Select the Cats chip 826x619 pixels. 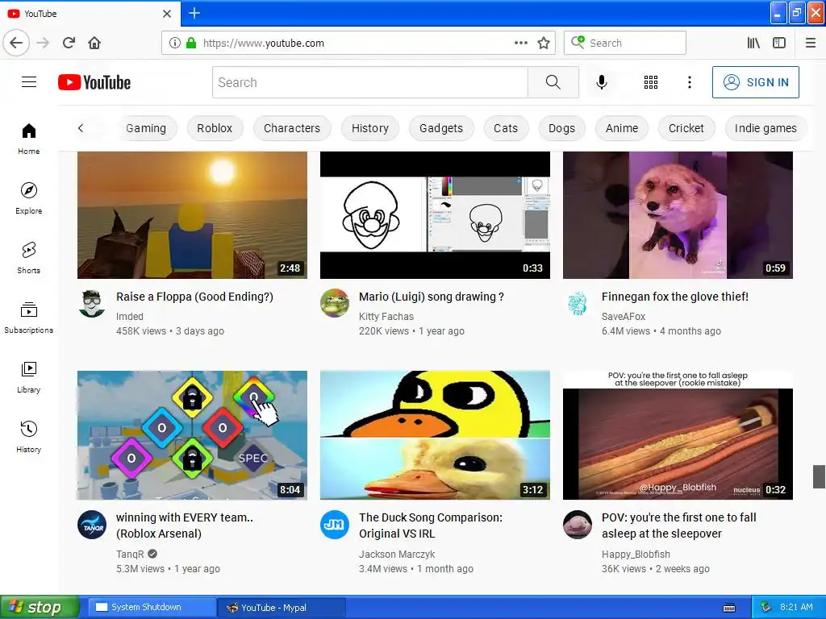(506, 128)
